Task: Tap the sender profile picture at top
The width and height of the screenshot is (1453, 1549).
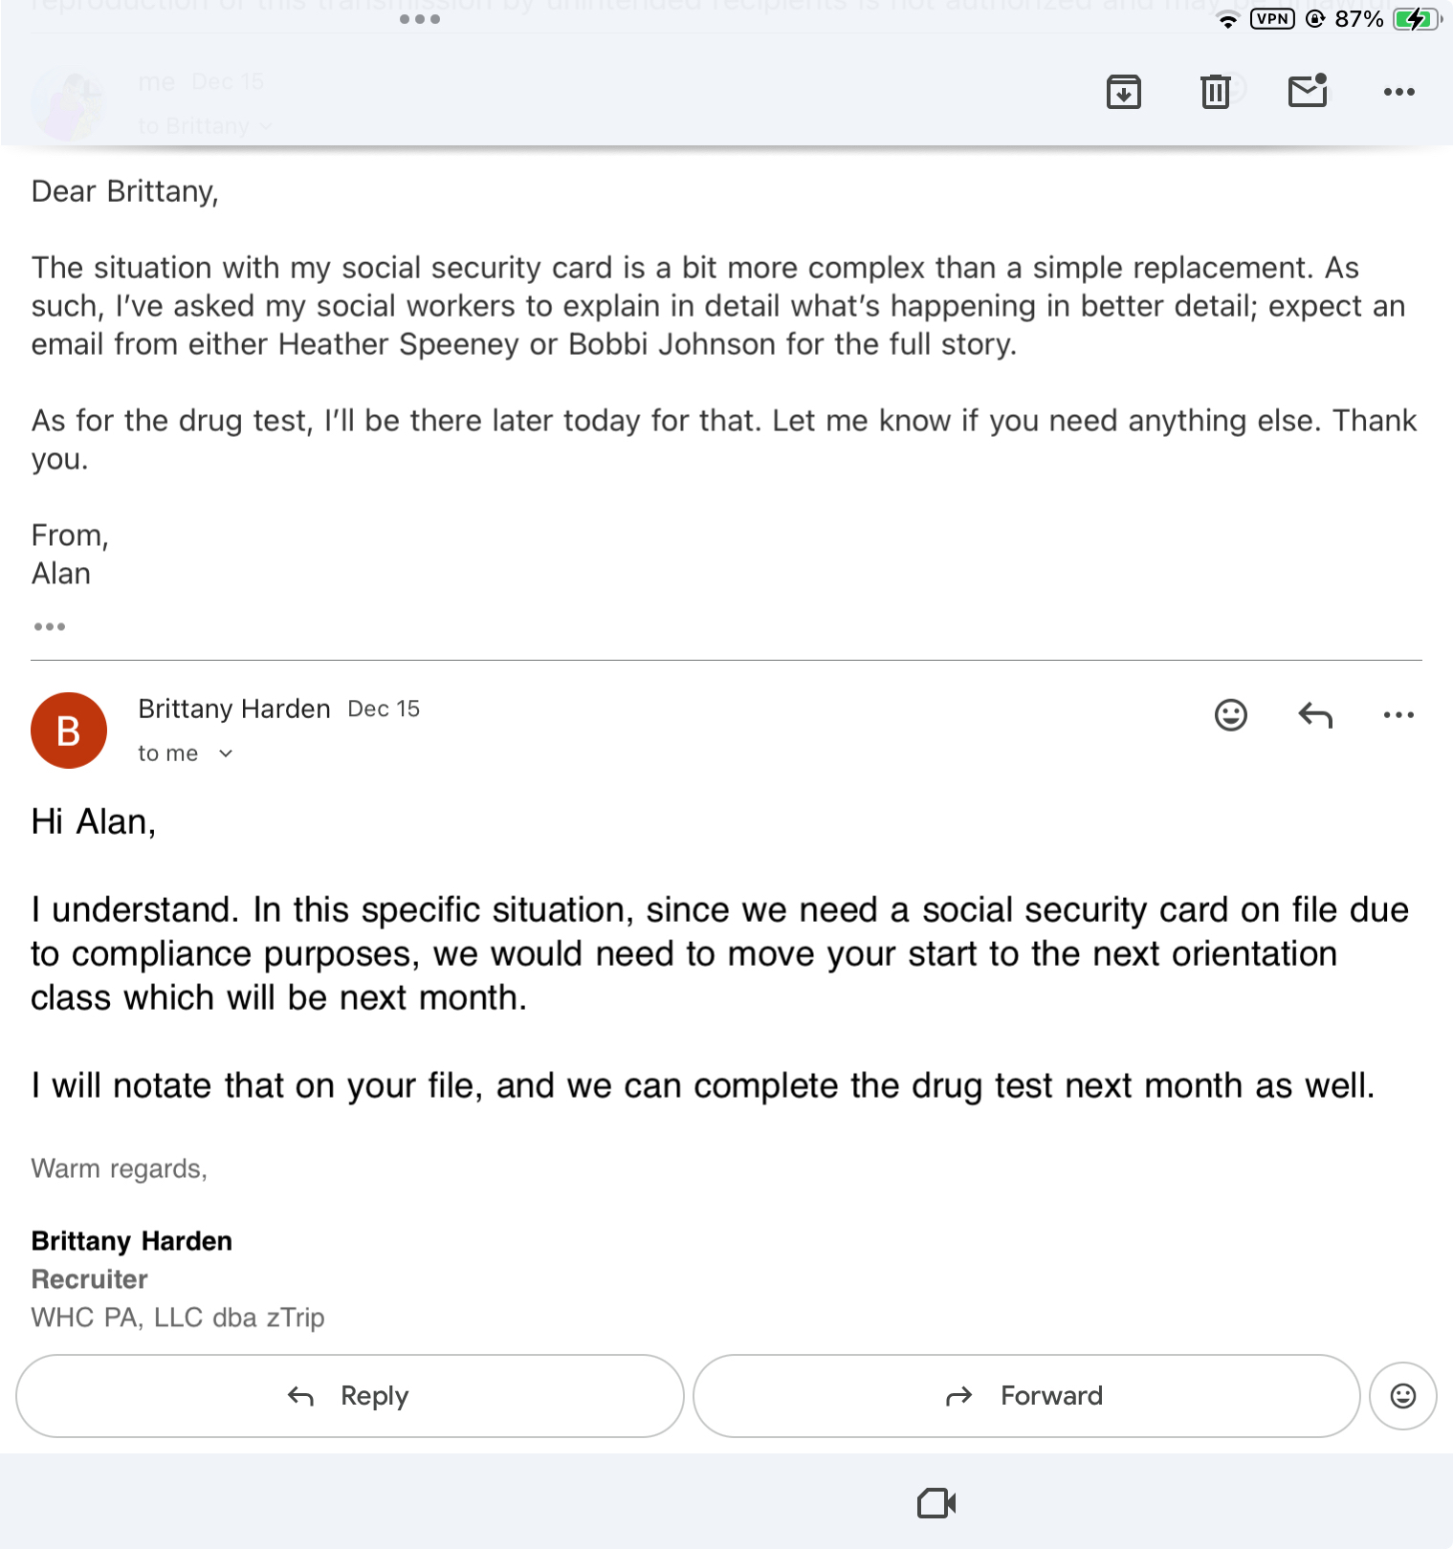Action: click(x=67, y=103)
